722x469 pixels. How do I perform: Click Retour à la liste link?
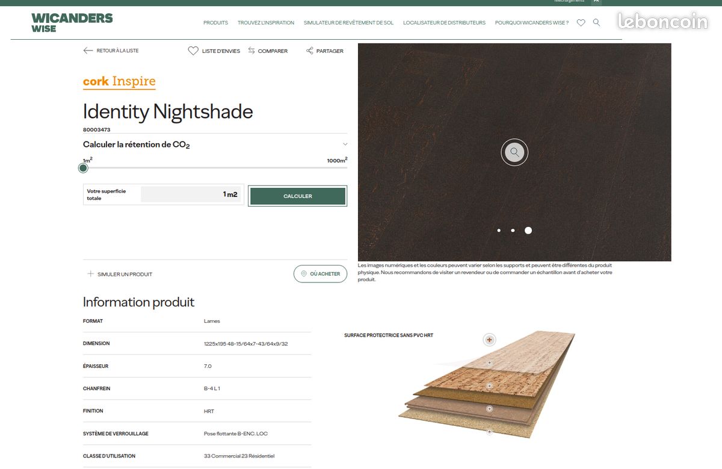[x=117, y=51]
